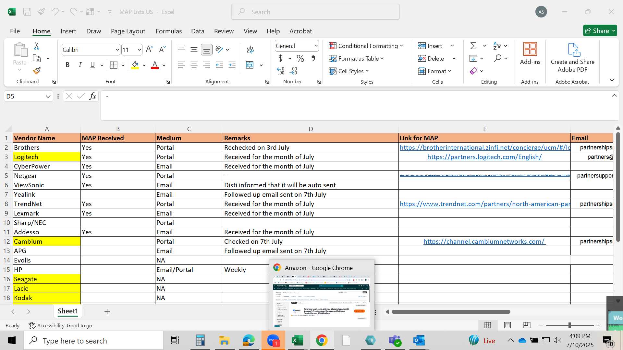This screenshot has height=350, width=623.
Task: Switch to the Acrobat tab
Action: pyautogui.click(x=300, y=31)
